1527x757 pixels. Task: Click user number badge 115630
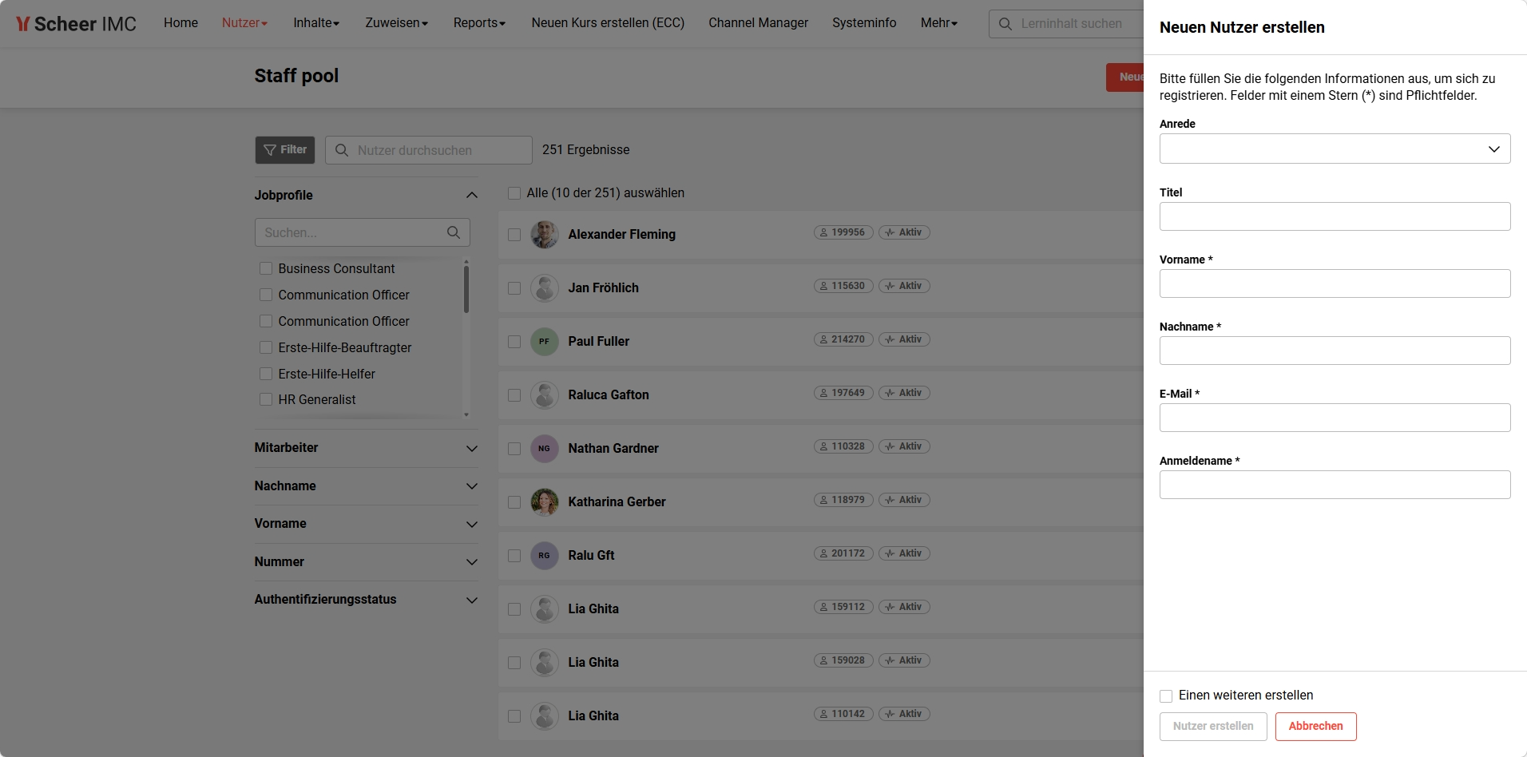point(843,286)
